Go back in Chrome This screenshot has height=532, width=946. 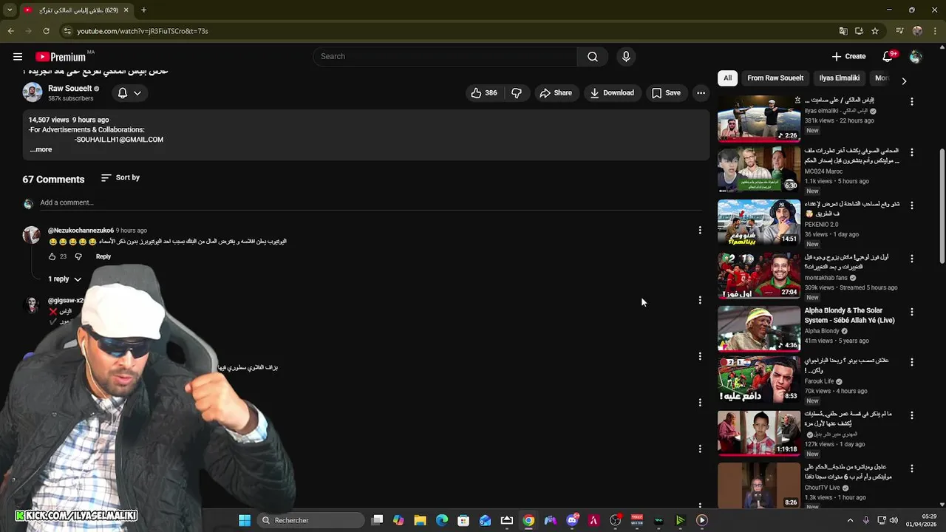[x=10, y=31]
